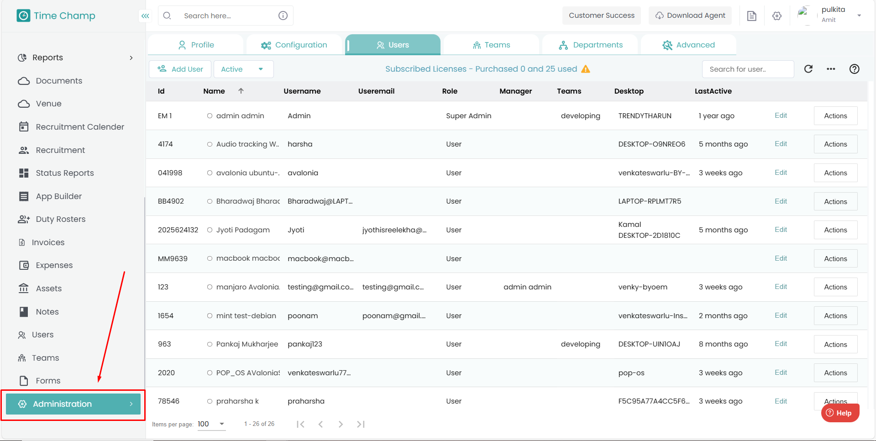The image size is (876, 441).
Task: Click the refresh icon beside user search
Action: tap(808, 69)
